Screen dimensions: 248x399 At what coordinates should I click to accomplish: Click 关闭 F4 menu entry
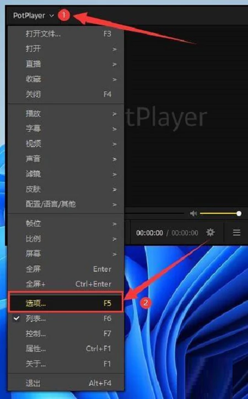point(66,94)
